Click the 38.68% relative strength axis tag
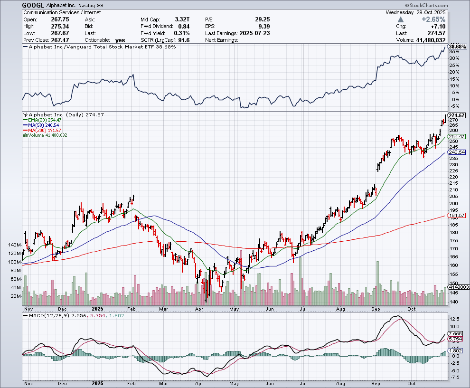This screenshot has width=470, height=388. (x=457, y=47)
